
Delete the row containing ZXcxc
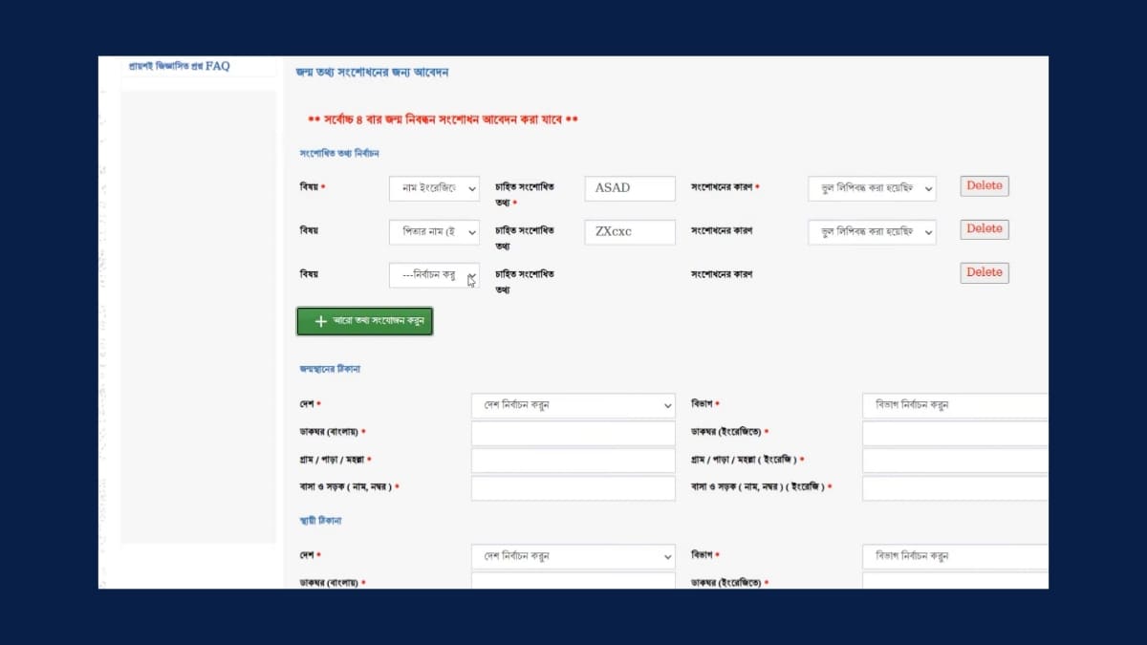985,229
